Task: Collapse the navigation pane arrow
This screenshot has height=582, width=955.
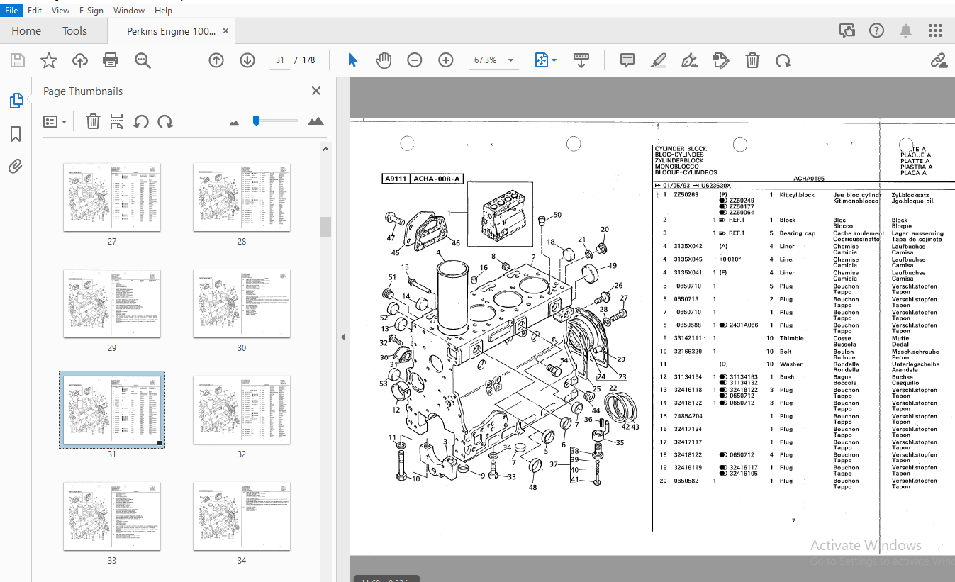Action: (343, 337)
